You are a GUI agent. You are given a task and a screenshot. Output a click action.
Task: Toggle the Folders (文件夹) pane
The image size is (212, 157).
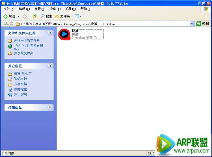62,16
